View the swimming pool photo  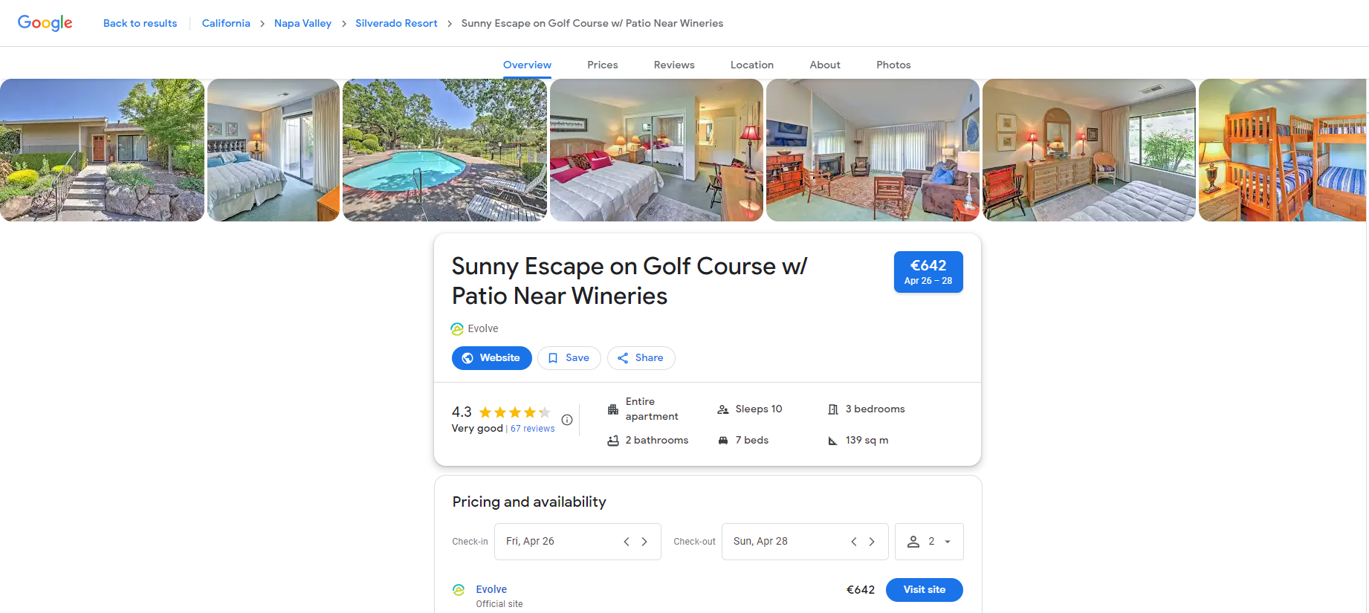[444, 150]
